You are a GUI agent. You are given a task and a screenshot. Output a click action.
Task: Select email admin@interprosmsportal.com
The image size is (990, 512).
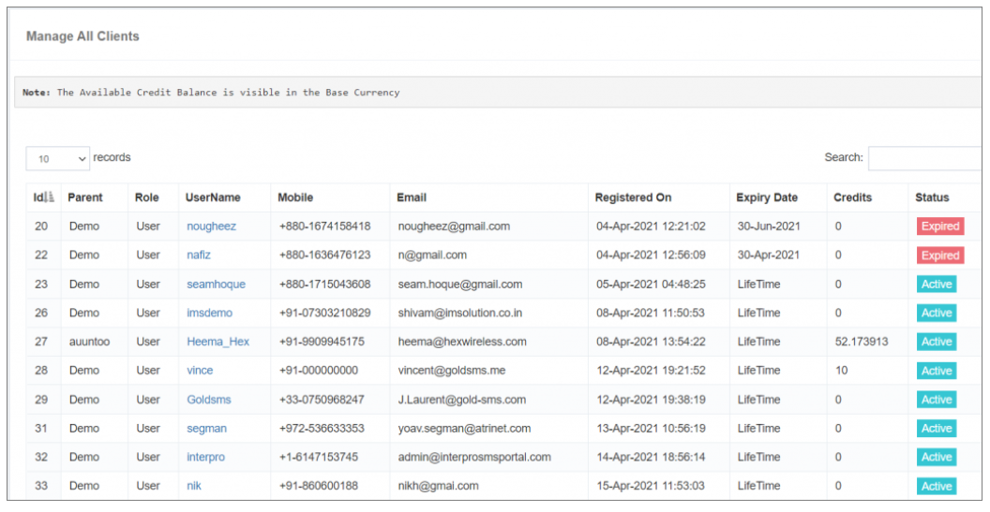tap(474, 457)
